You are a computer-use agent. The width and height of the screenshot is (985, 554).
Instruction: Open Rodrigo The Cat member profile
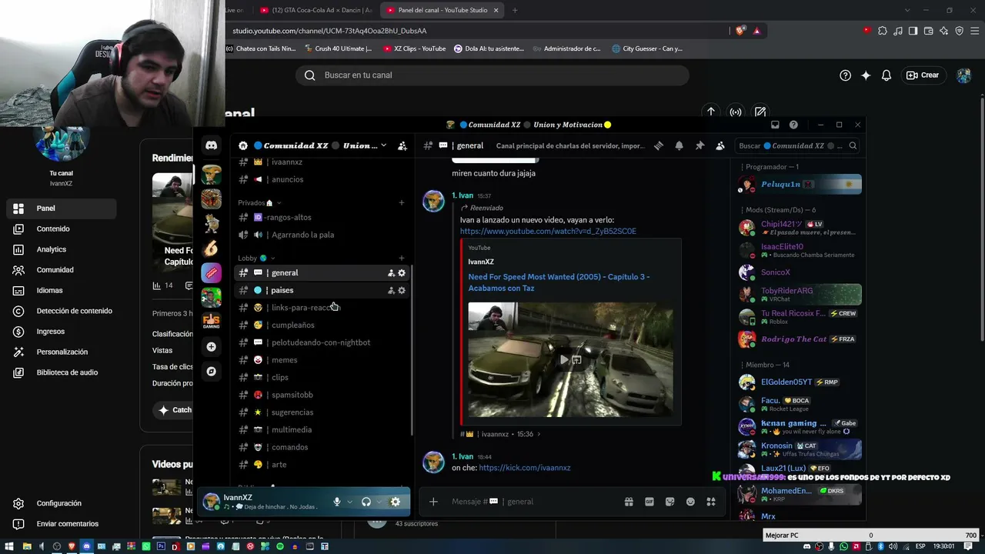coord(800,339)
